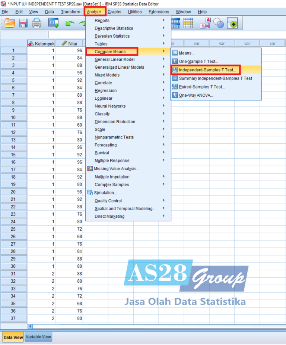Select row number 15 header
The height and width of the screenshot is (345, 286).
(13, 155)
